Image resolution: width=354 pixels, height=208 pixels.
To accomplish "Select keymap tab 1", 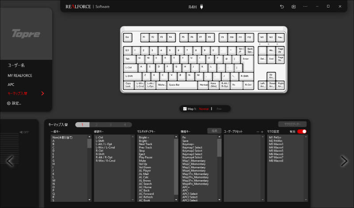I will click(x=82, y=125).
